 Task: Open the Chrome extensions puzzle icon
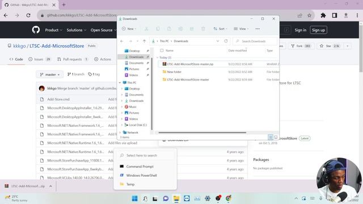pos(323,15)
